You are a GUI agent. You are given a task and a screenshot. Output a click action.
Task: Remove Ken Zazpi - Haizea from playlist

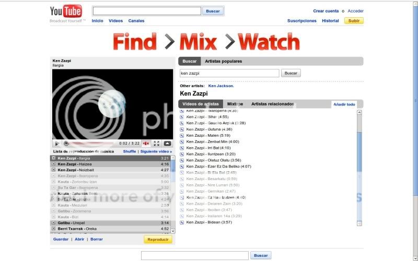[53, 164]
